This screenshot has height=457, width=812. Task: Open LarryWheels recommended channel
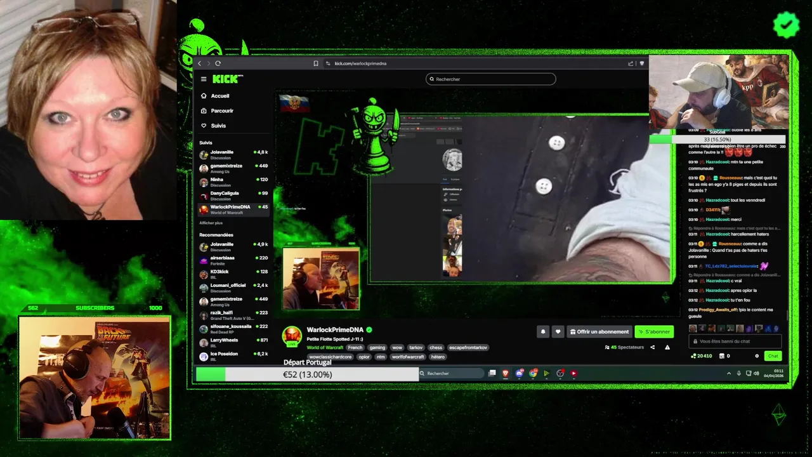pos(233,342)
